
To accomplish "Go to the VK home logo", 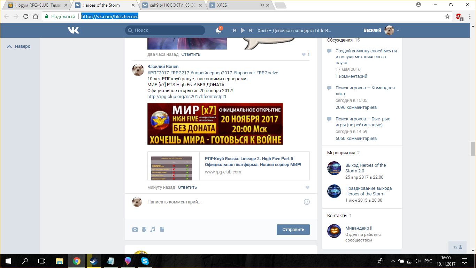I will point(73,30).
